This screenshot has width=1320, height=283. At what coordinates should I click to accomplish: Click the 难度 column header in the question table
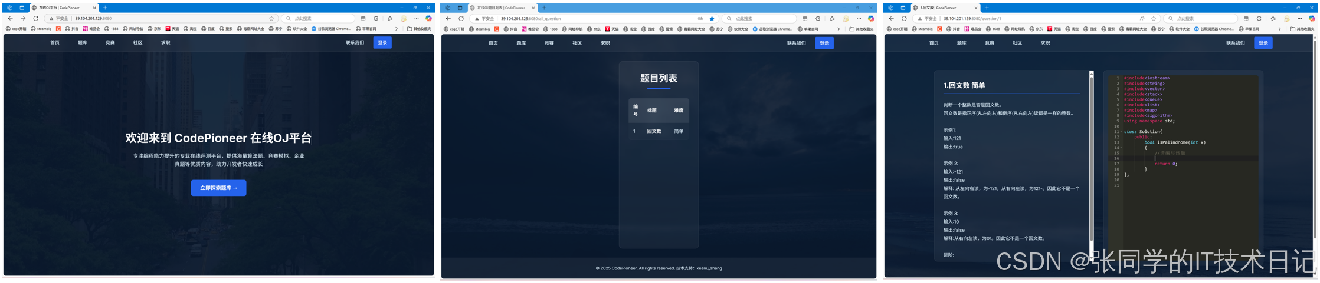679,111
